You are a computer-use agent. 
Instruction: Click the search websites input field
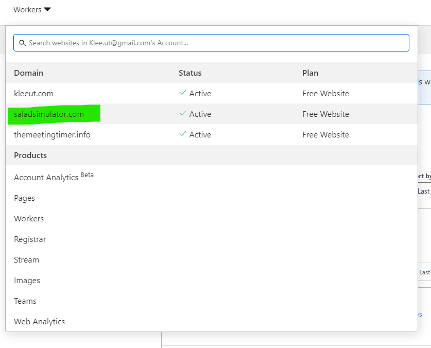pos(211,43)
